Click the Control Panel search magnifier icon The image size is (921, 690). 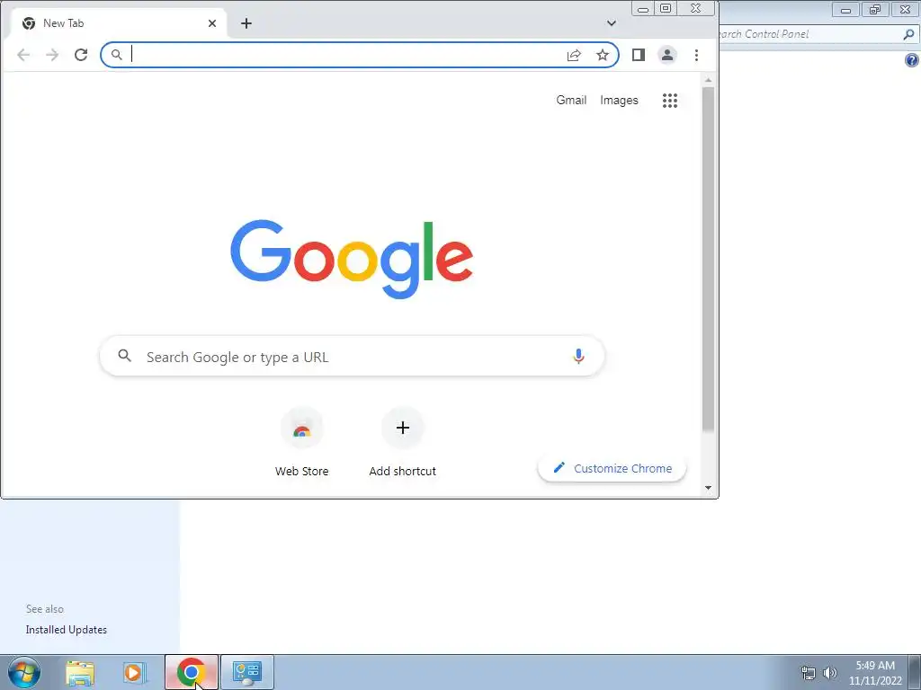click(908, 35)
